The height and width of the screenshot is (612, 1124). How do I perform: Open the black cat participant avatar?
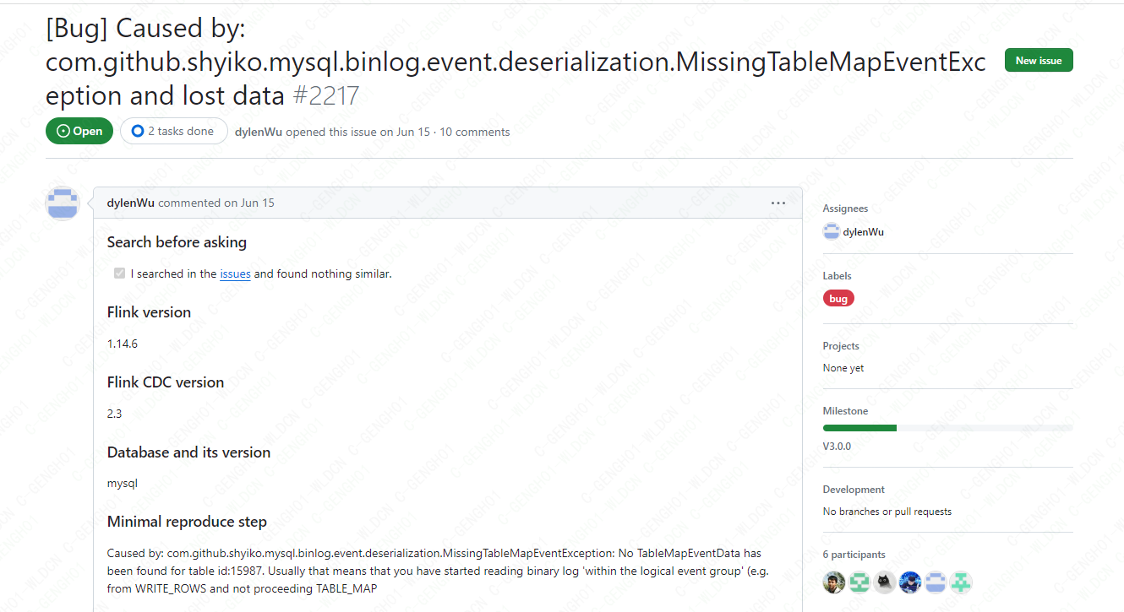[885, 582]
